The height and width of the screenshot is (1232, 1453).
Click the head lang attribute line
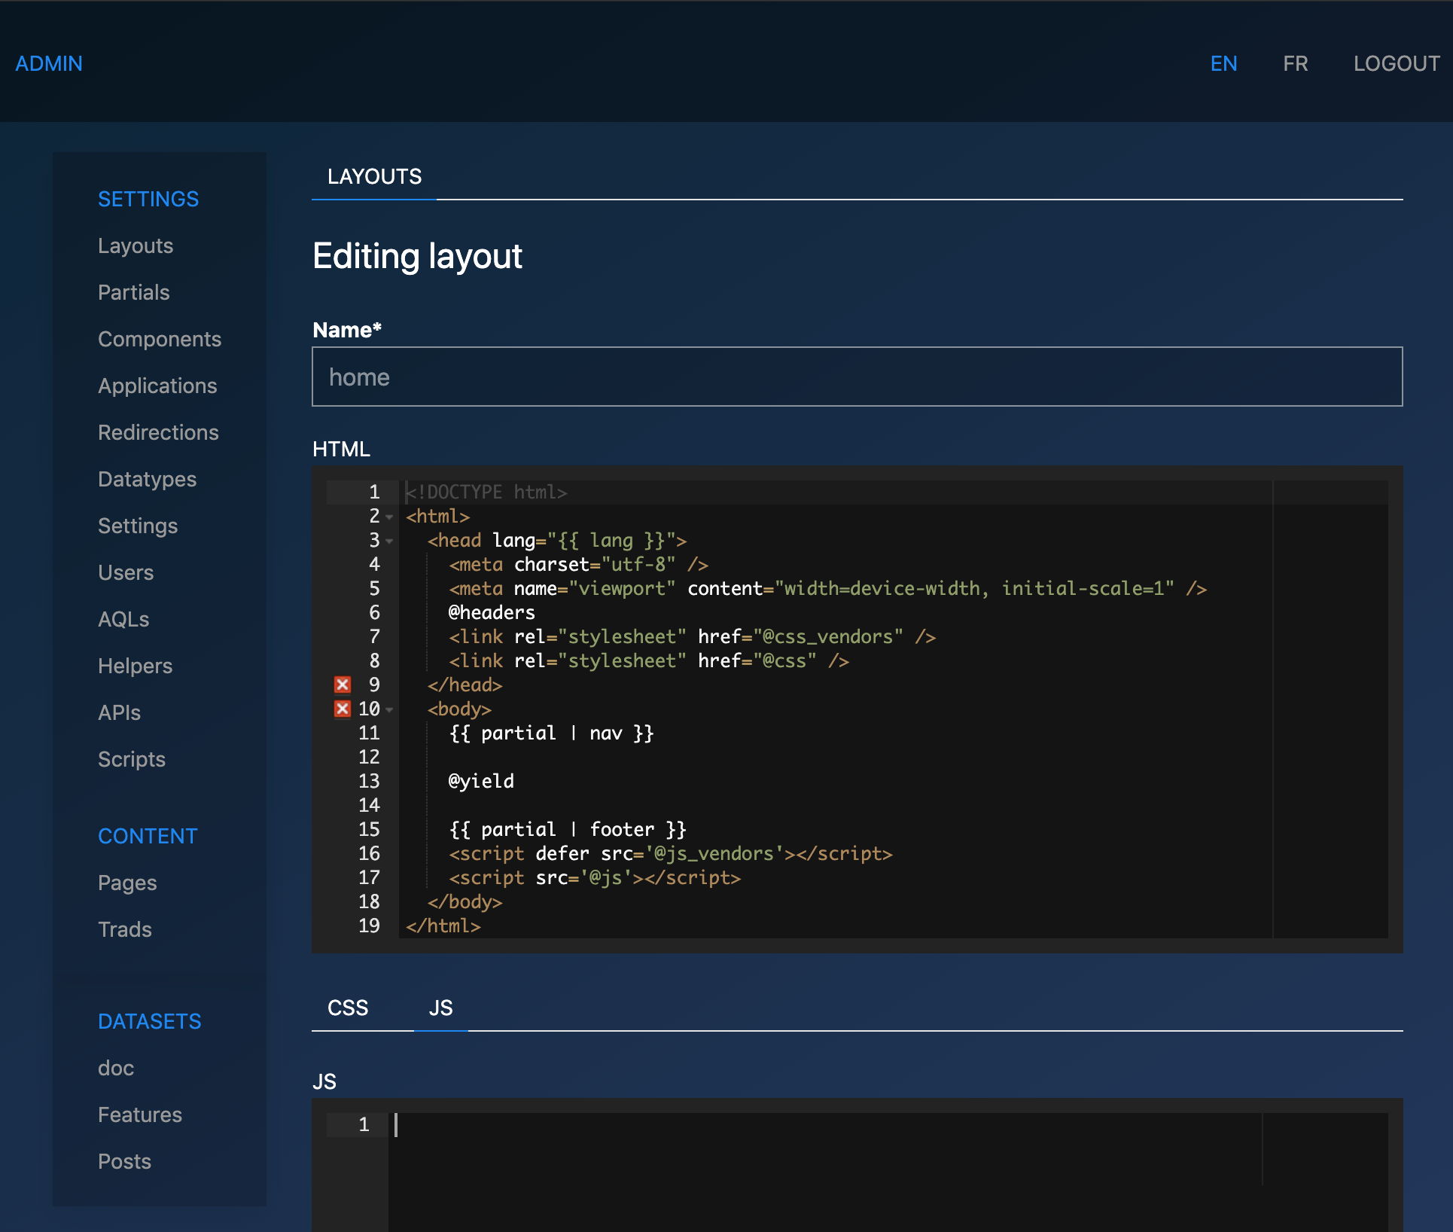(x=557, y=541)
